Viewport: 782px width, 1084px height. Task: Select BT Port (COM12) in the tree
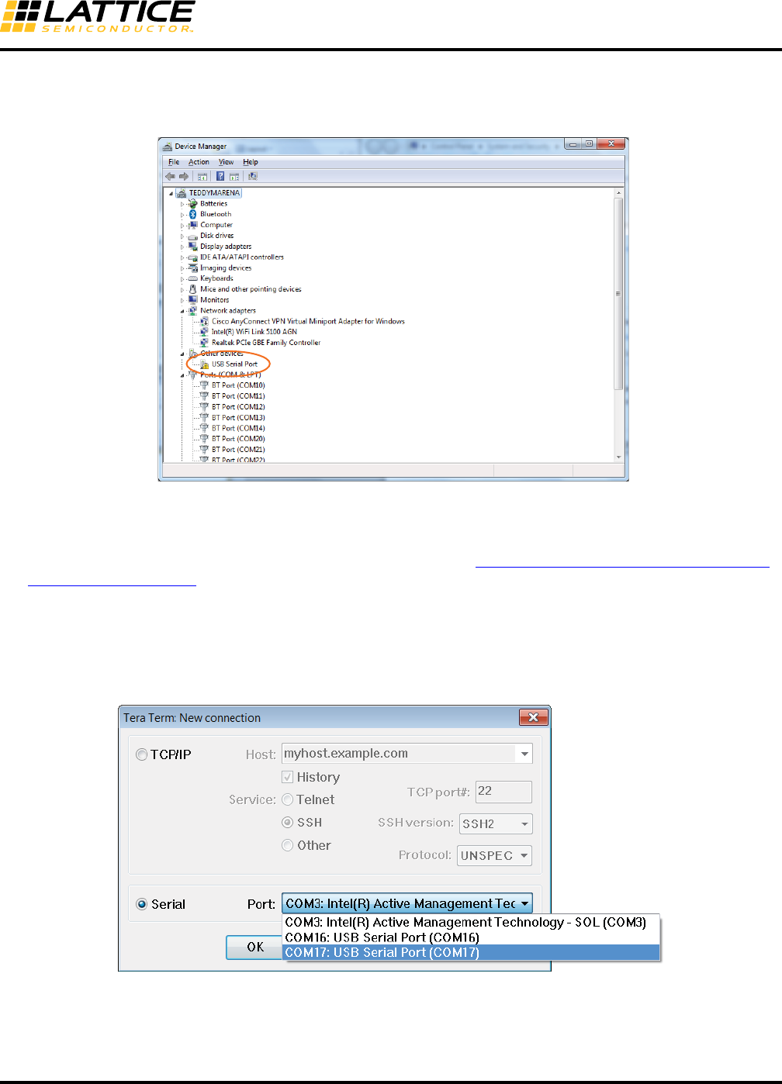tap(238, 406)
